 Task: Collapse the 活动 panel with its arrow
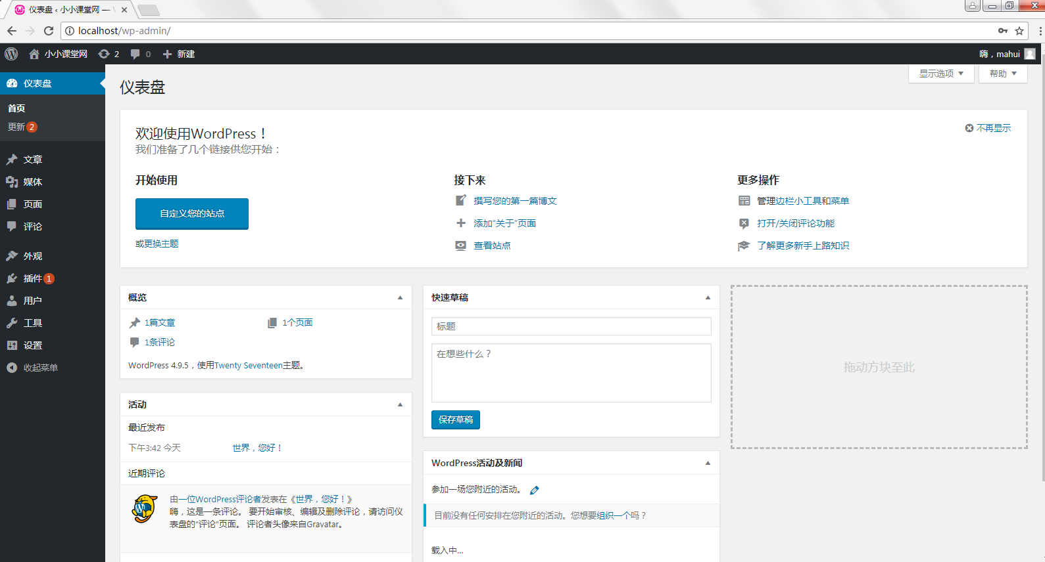400,404
